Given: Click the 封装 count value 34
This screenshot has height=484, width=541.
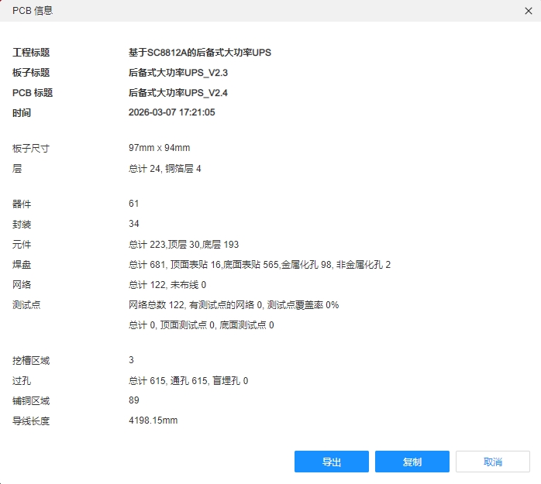Looking at the screenshot, I should [134, 224].
